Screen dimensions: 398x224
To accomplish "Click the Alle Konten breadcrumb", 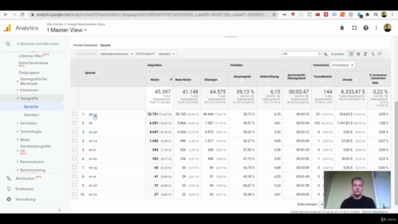I will coord(55,24).
